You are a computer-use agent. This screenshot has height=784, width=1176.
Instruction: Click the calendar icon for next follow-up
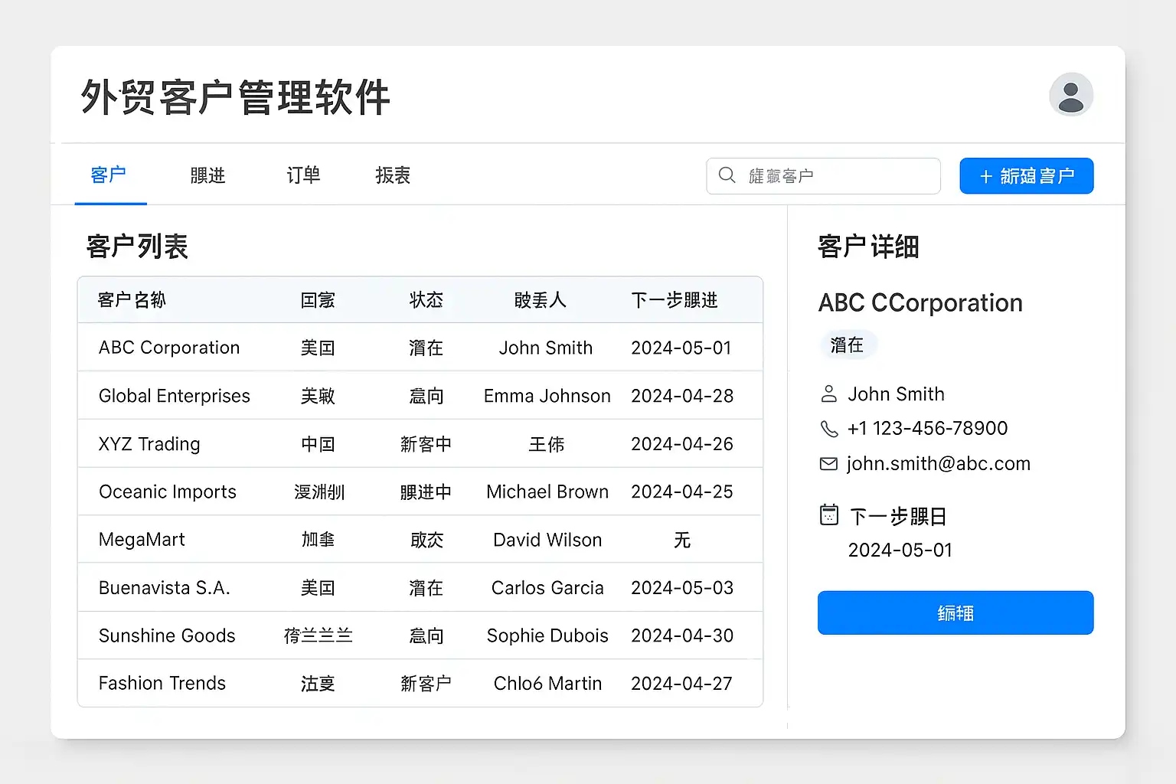click(828, 514)
